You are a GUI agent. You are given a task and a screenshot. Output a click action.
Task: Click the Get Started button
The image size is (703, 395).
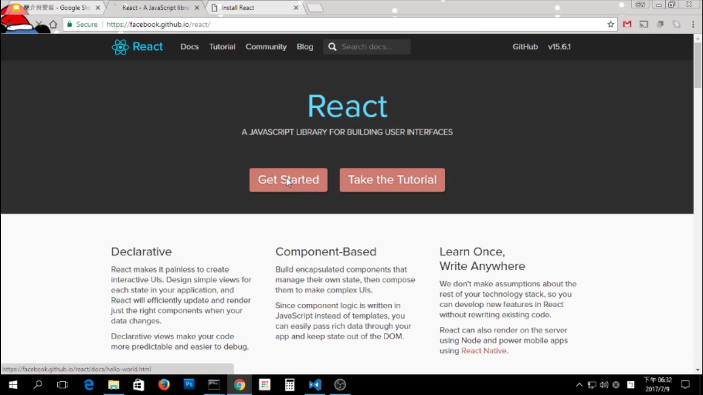(288, 180)
